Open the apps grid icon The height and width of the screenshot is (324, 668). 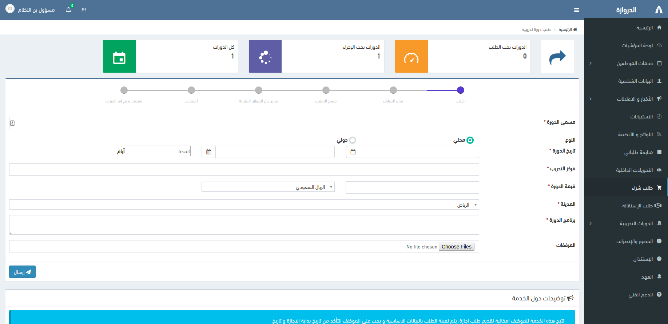84,10
